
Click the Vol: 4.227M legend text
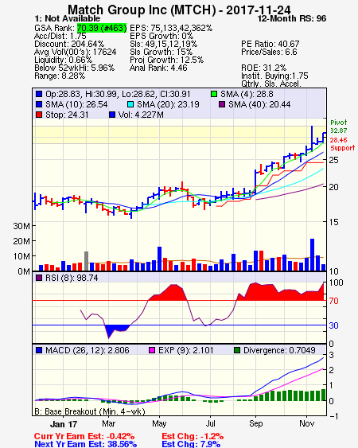pyautogui.click(x=141, y=115)
